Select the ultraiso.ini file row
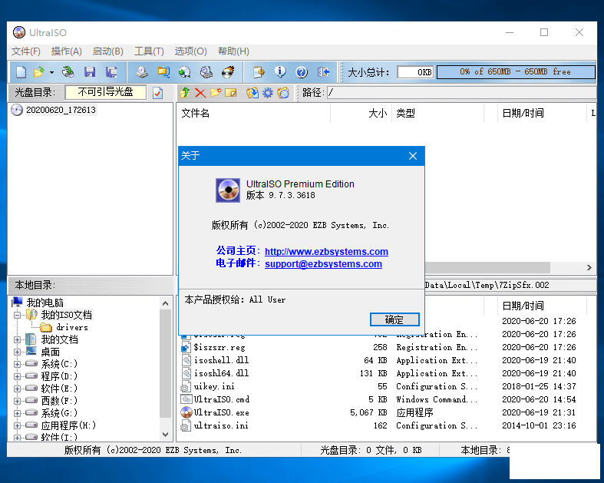The height and width of the screenshot is (483, 604). tap(386, 425)
